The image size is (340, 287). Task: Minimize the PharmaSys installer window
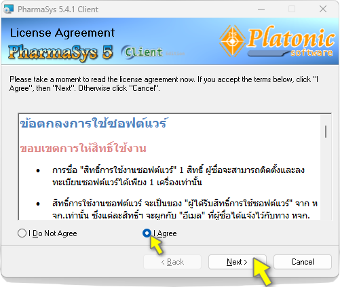(x=261, y=9)
